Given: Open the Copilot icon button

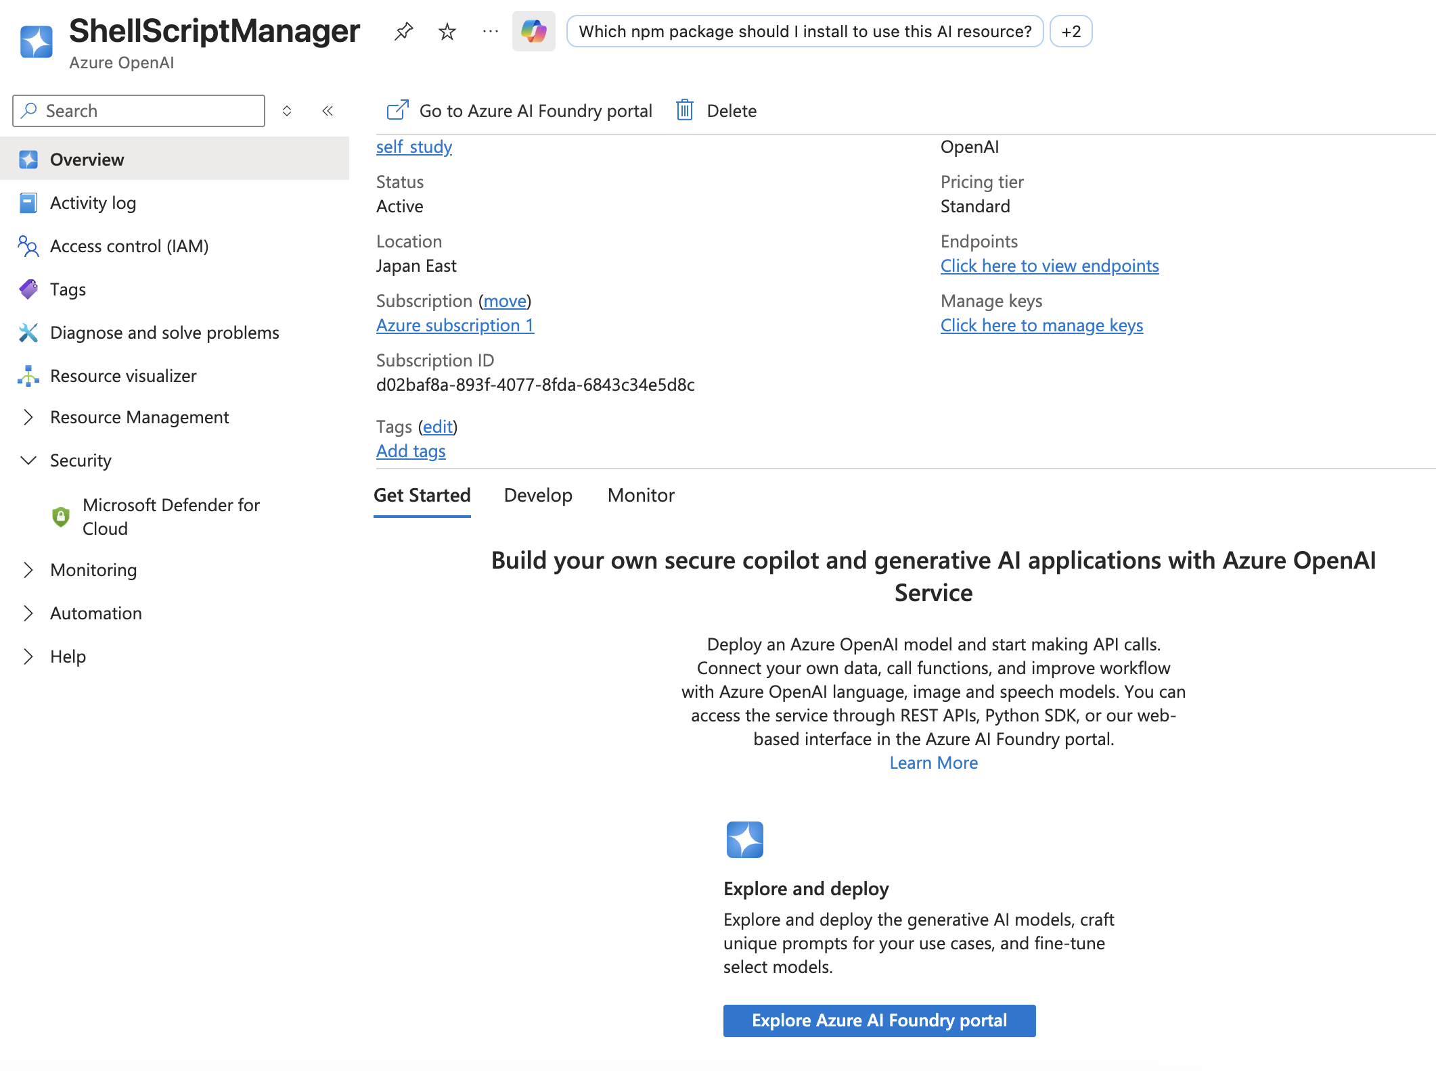Looking at the screenshot, I should pyautogui.click(x=533, y=31).
